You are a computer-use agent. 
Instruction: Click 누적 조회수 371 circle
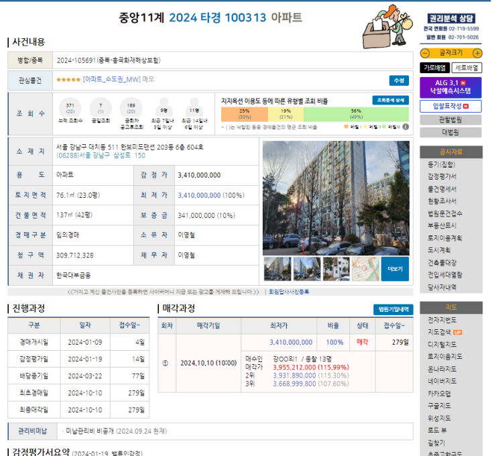tap(70, 109)
